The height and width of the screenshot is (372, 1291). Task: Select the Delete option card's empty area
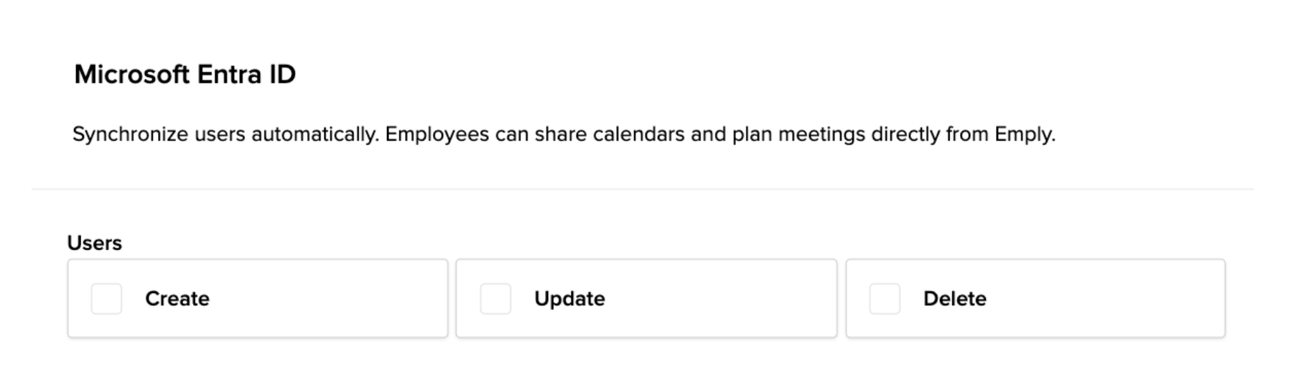1106,299
